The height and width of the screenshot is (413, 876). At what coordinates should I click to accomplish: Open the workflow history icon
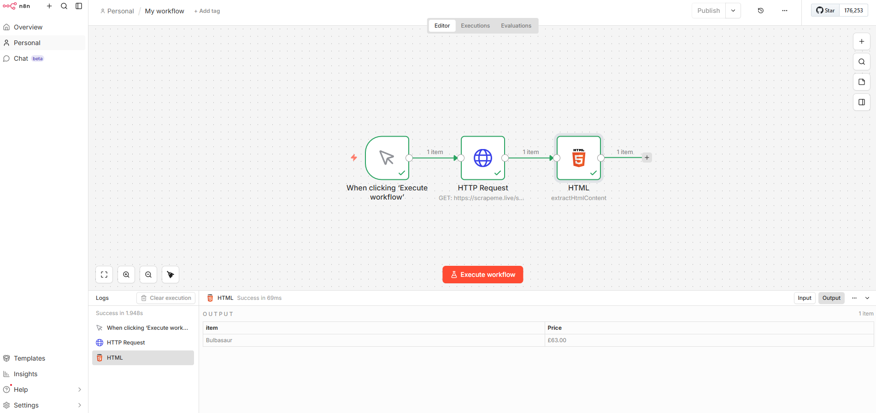[761, 11]
